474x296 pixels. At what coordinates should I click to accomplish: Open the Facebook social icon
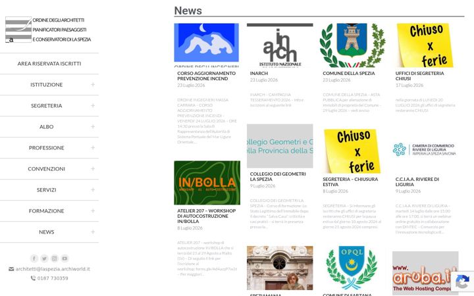[34, 259]
